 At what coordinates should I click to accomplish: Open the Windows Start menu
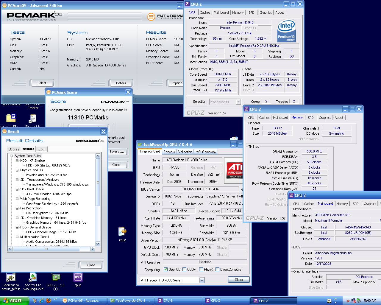coord(14,301)
